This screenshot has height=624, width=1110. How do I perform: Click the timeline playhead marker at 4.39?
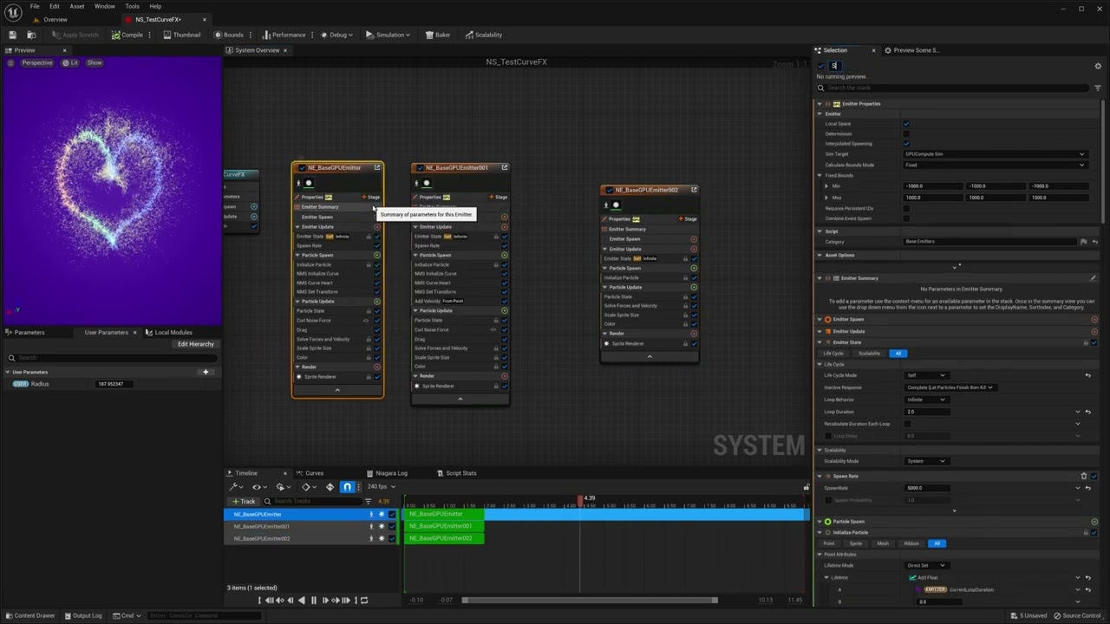[581, 499]
